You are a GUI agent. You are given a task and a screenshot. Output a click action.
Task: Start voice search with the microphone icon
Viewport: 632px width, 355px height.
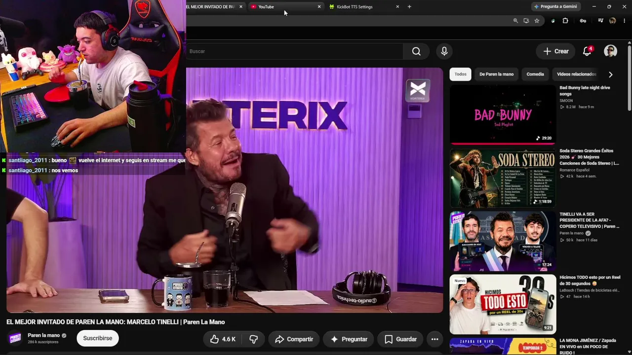(x=444, y=51)
